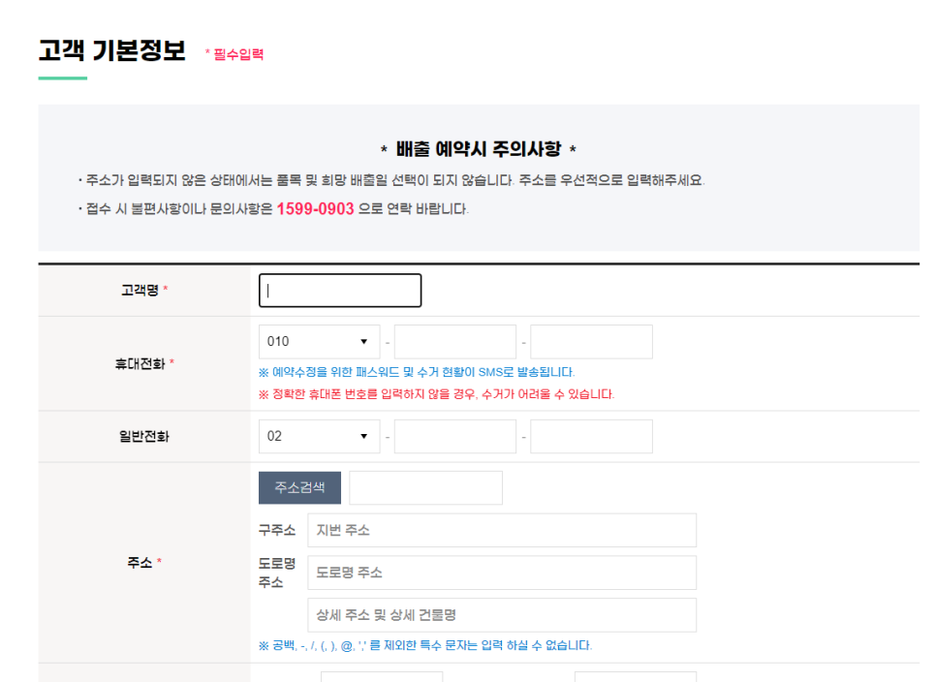The height and width of the screenshot is (682, 936).
Task: Click the 상세 주소 및 상세 건물명 field
Action: 502,615
